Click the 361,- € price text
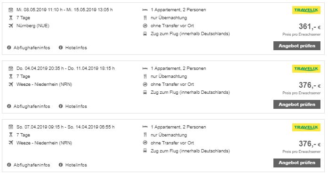Image resolution: width=328 pixels, height=174 pixels. pyautogui.click(x=310, y=26)
